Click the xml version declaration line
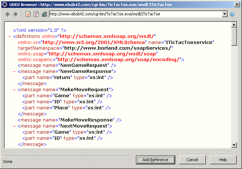The height and width of the screenshot is (169, 242). [40, 30]
